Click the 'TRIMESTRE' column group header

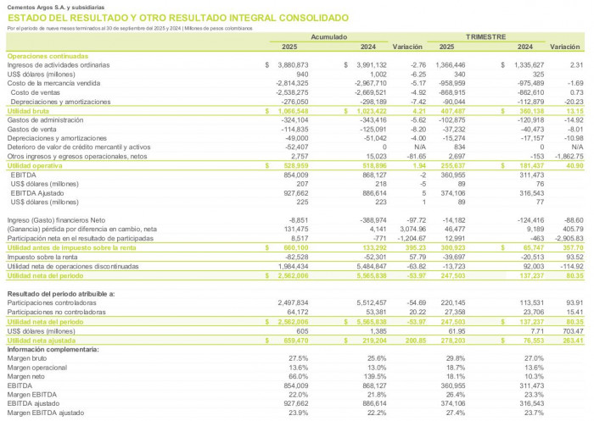(x=490, y=38)
